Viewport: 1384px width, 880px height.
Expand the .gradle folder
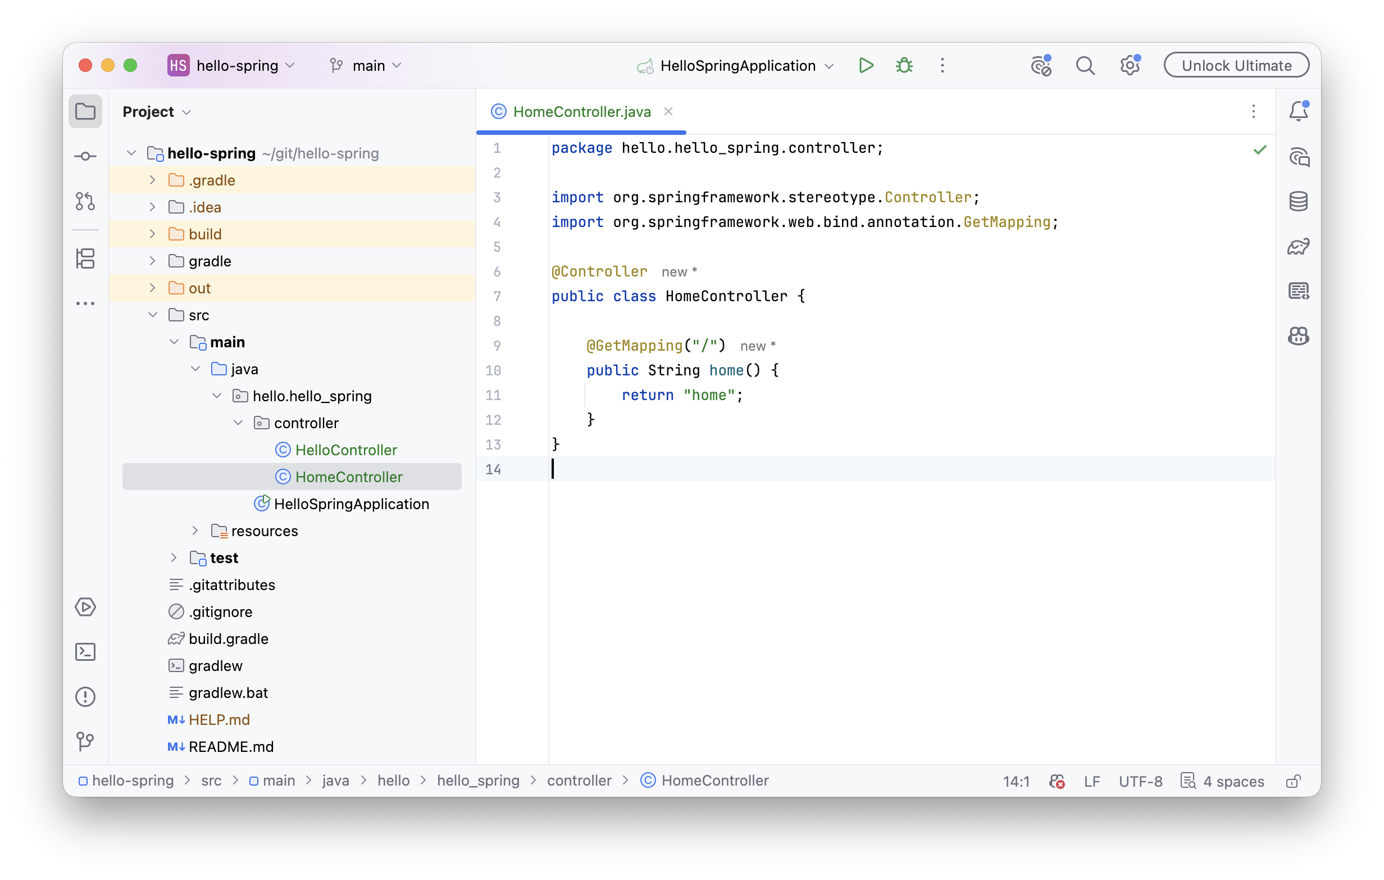152,180
